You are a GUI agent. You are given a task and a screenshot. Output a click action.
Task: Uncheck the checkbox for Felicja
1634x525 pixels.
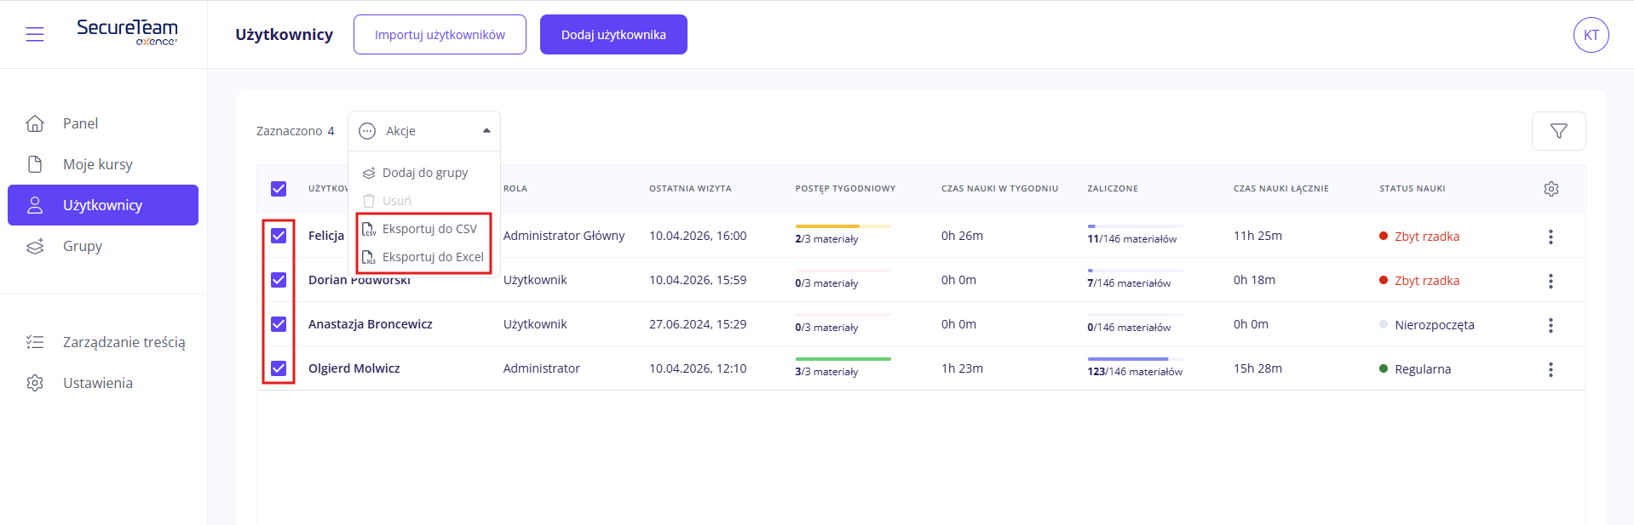click(279, 236)
